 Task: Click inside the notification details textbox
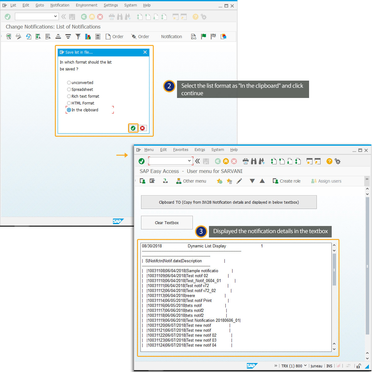(x=236, y=297)
